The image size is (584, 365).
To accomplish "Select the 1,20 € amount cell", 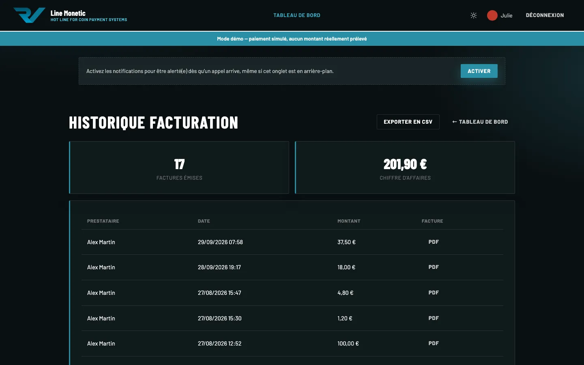I will (345, 318).
